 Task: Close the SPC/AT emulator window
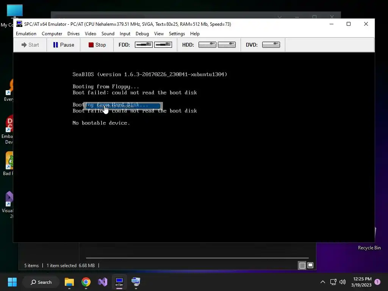(x=366, y=24)
